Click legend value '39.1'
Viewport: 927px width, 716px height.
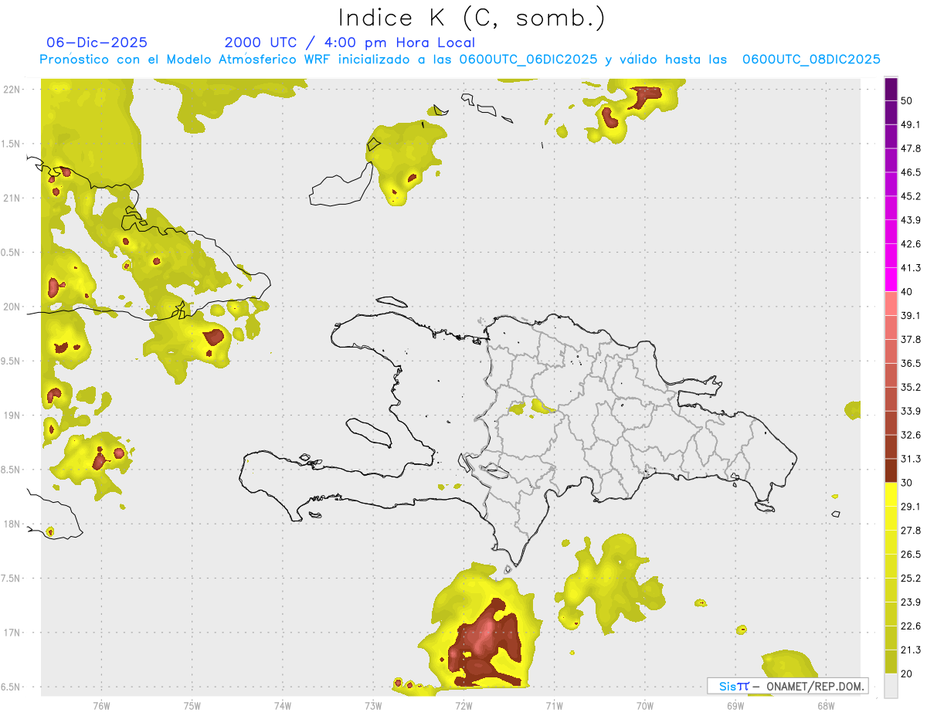click(x=910, y=316)
